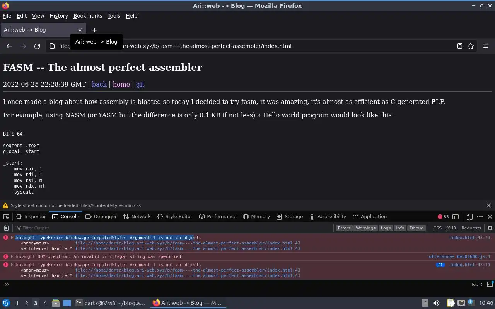Open the File menu
The width and height of the screenshot is (495, 309).
[x=7, y=16]
